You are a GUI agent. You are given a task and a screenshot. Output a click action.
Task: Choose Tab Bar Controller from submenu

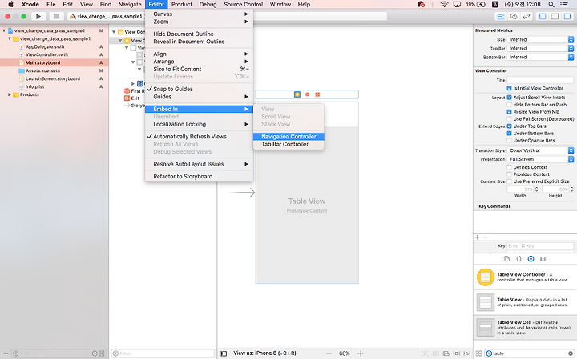(288, 144)
